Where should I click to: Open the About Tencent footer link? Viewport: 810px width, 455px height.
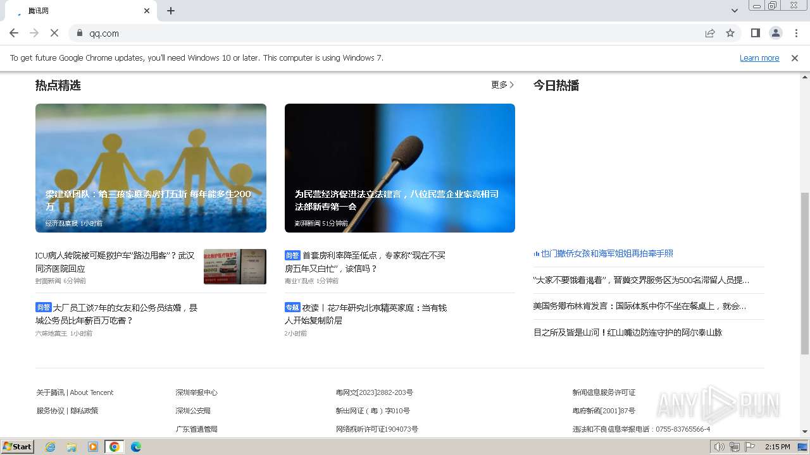click(92, 392)
